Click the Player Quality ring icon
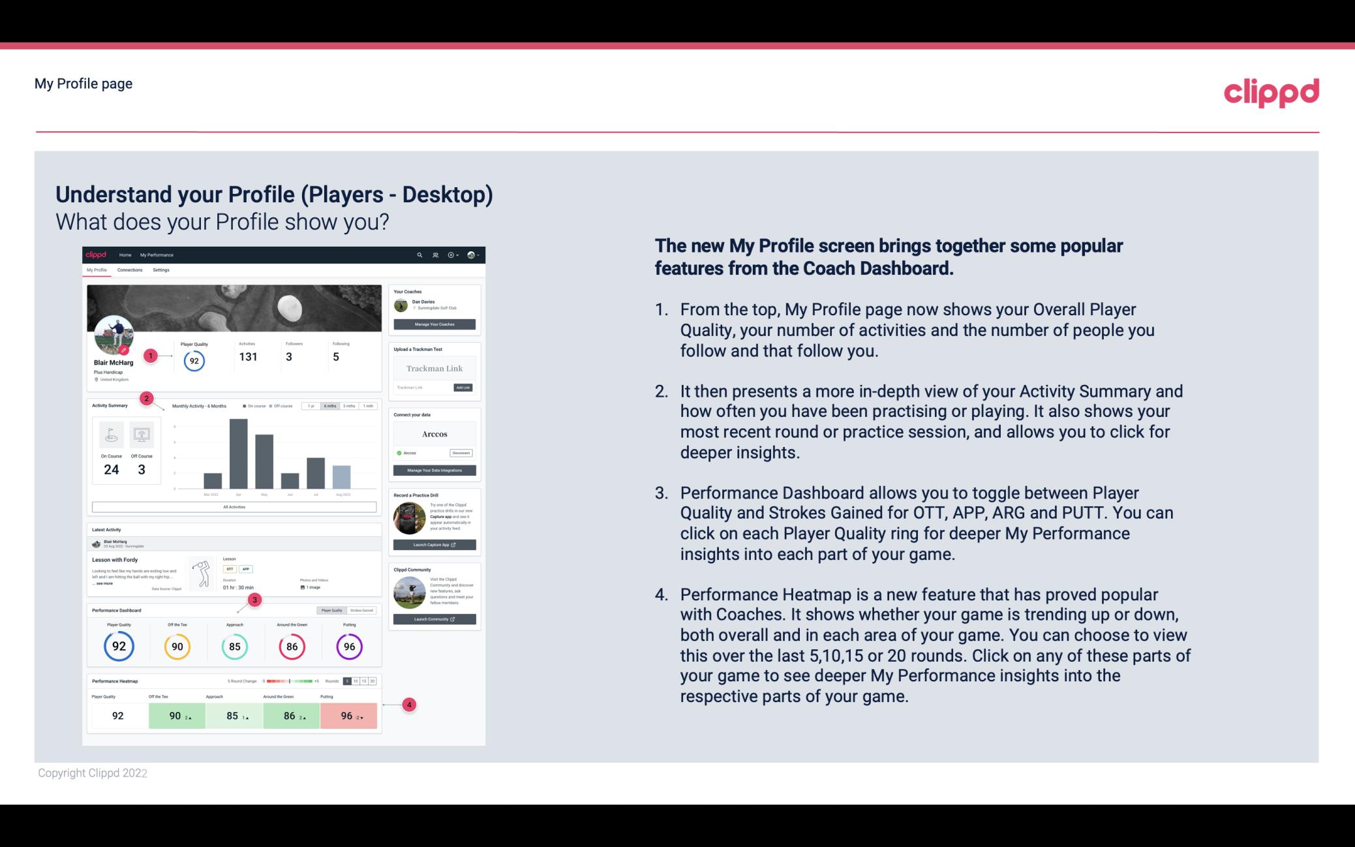1355x847 pixels. (119, 645)
